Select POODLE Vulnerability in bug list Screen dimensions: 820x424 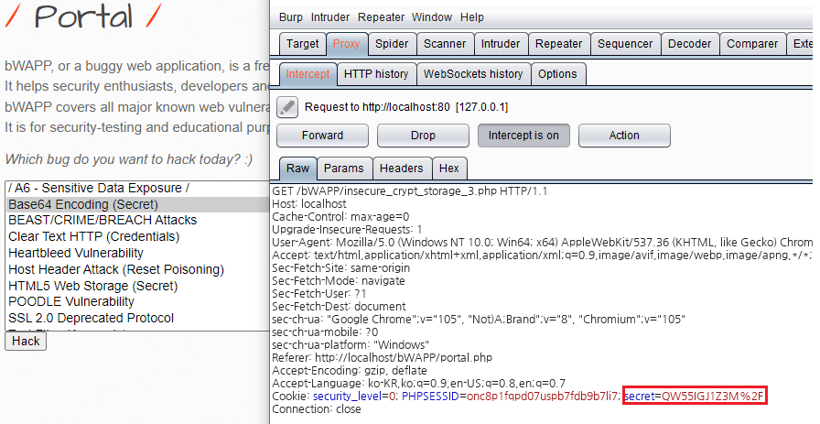click(137, 301)
